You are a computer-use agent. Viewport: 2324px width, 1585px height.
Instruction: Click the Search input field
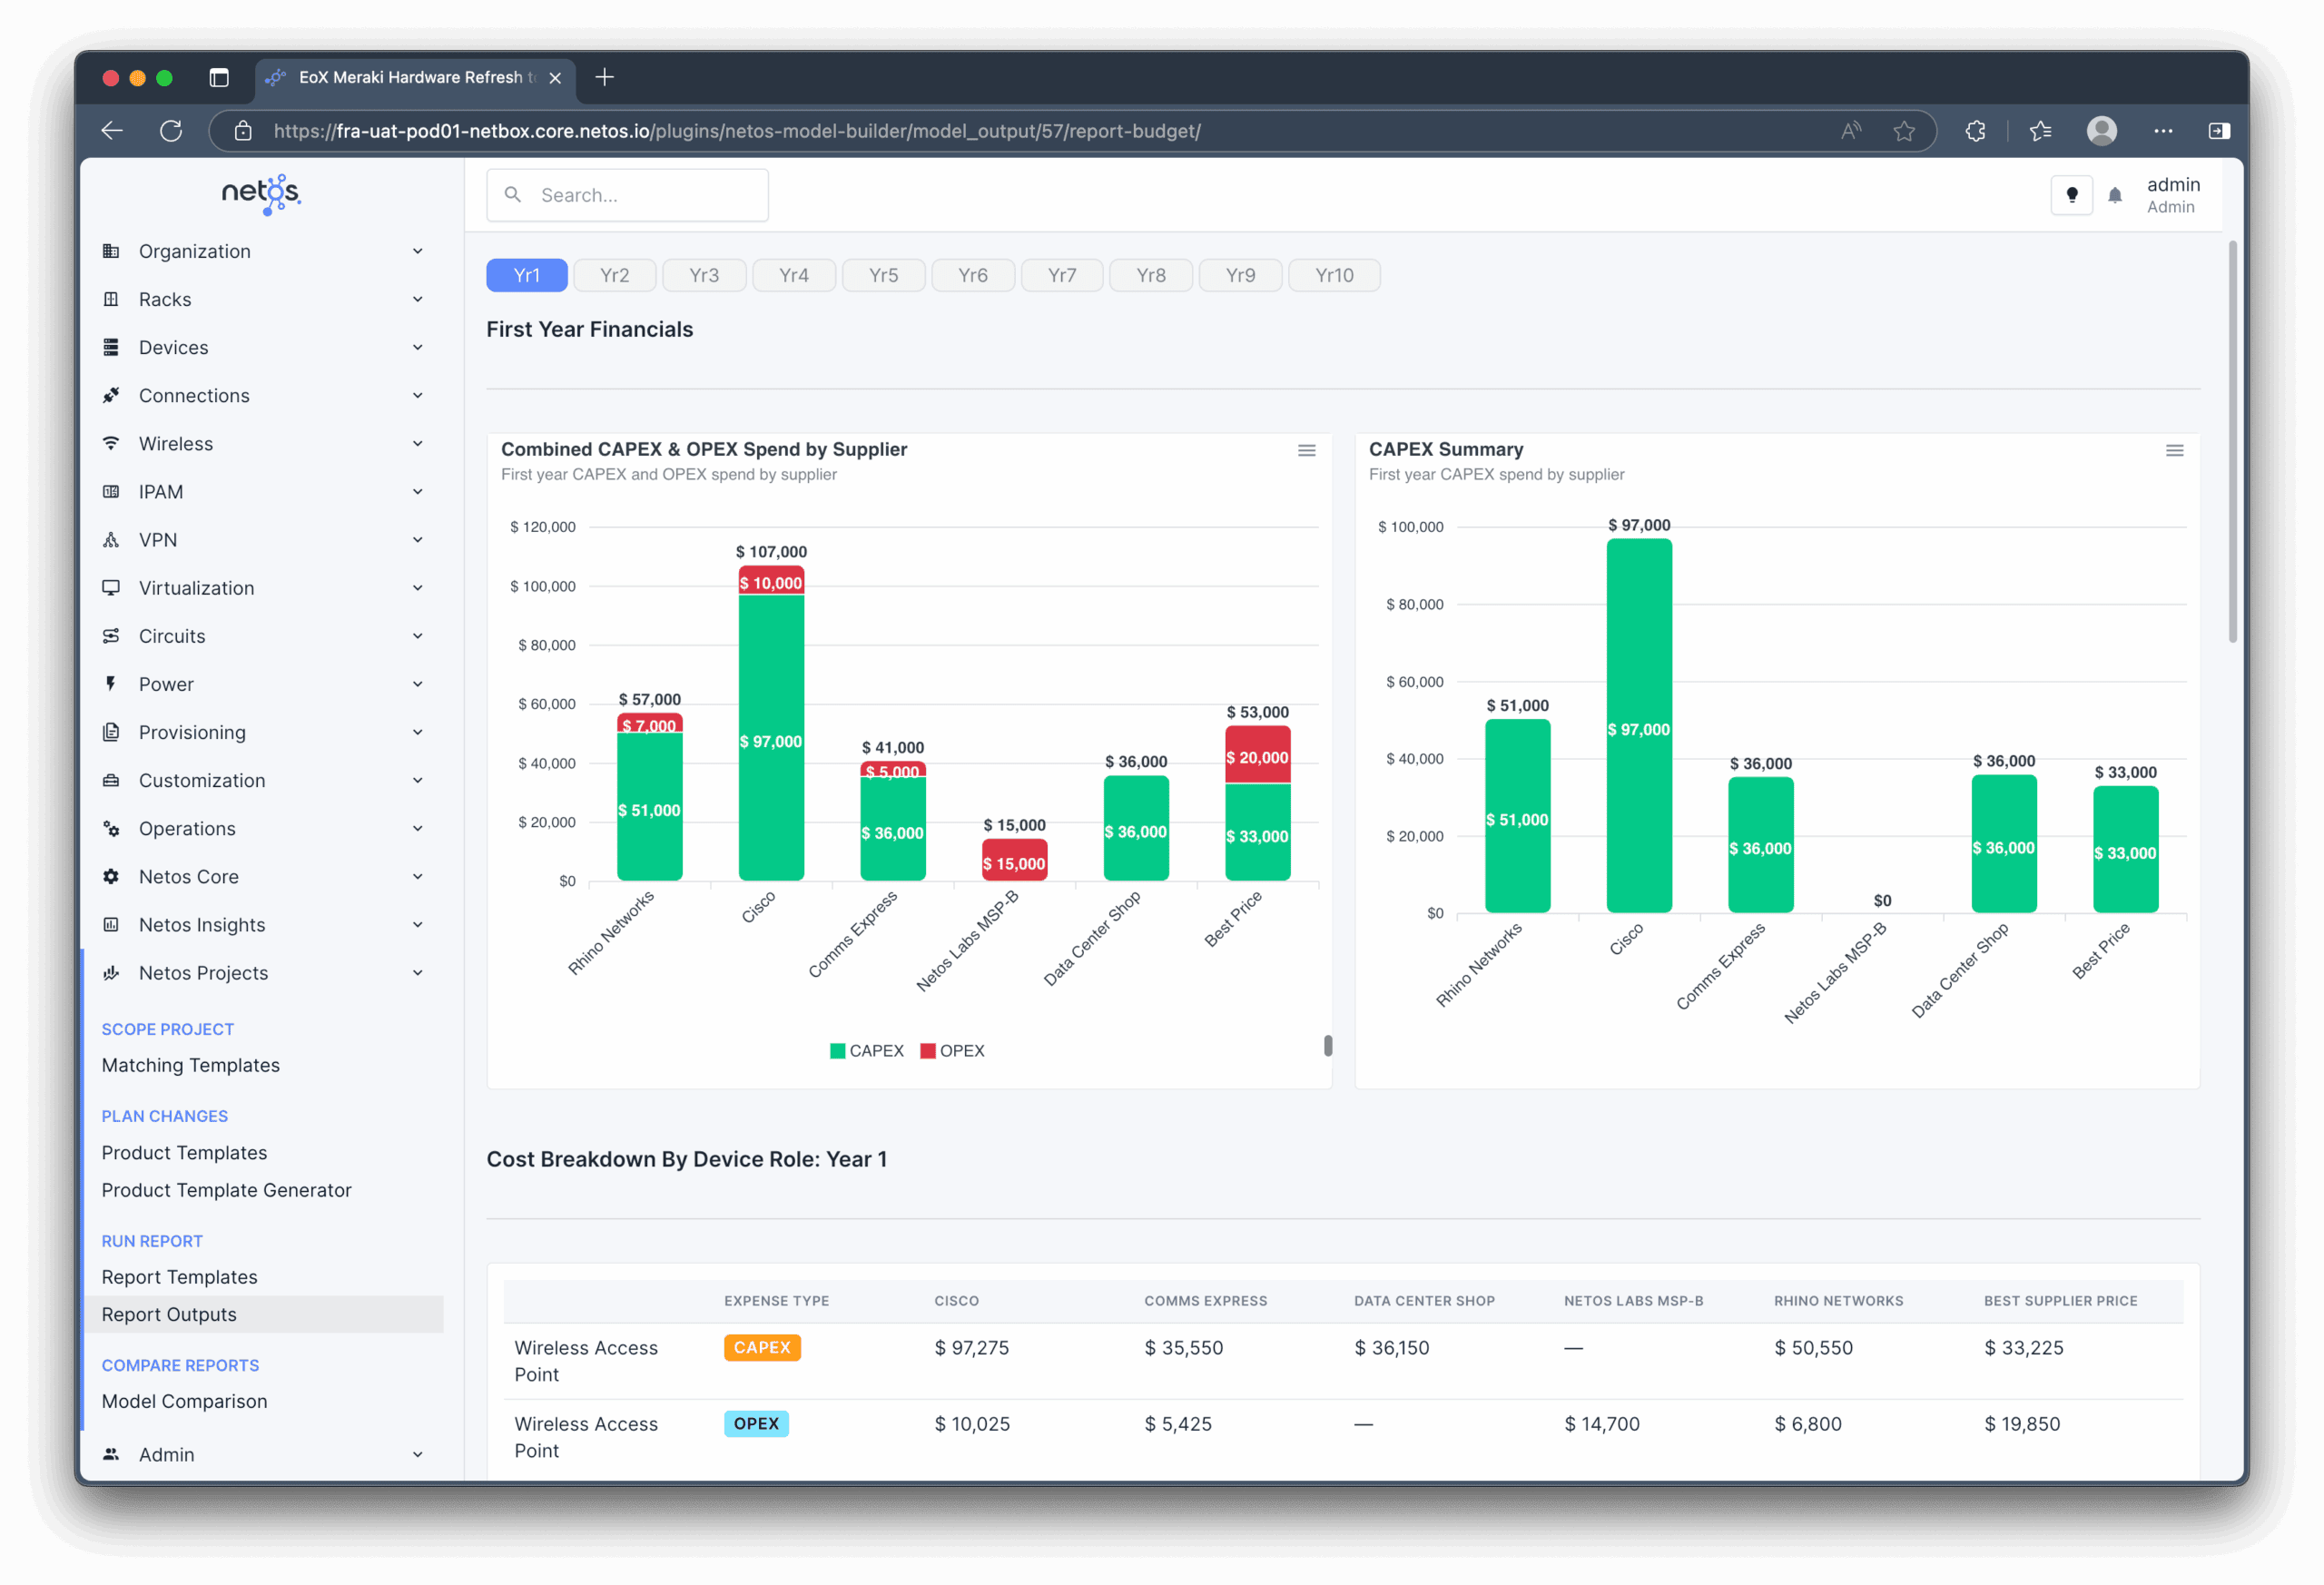pyautogui.click(x=627, y=195)
